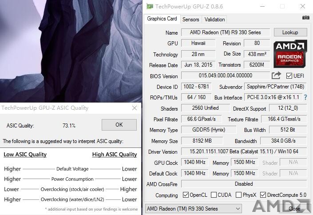Click the Memory Type GDDR5 (Hynix) field
The width and height of the screenshot is (313, 215).
coord(209,130)
